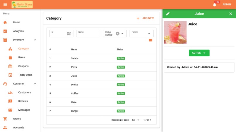The image size is (236, 132).
Task: Sort table by Status column header
Action: pos(120,50)
